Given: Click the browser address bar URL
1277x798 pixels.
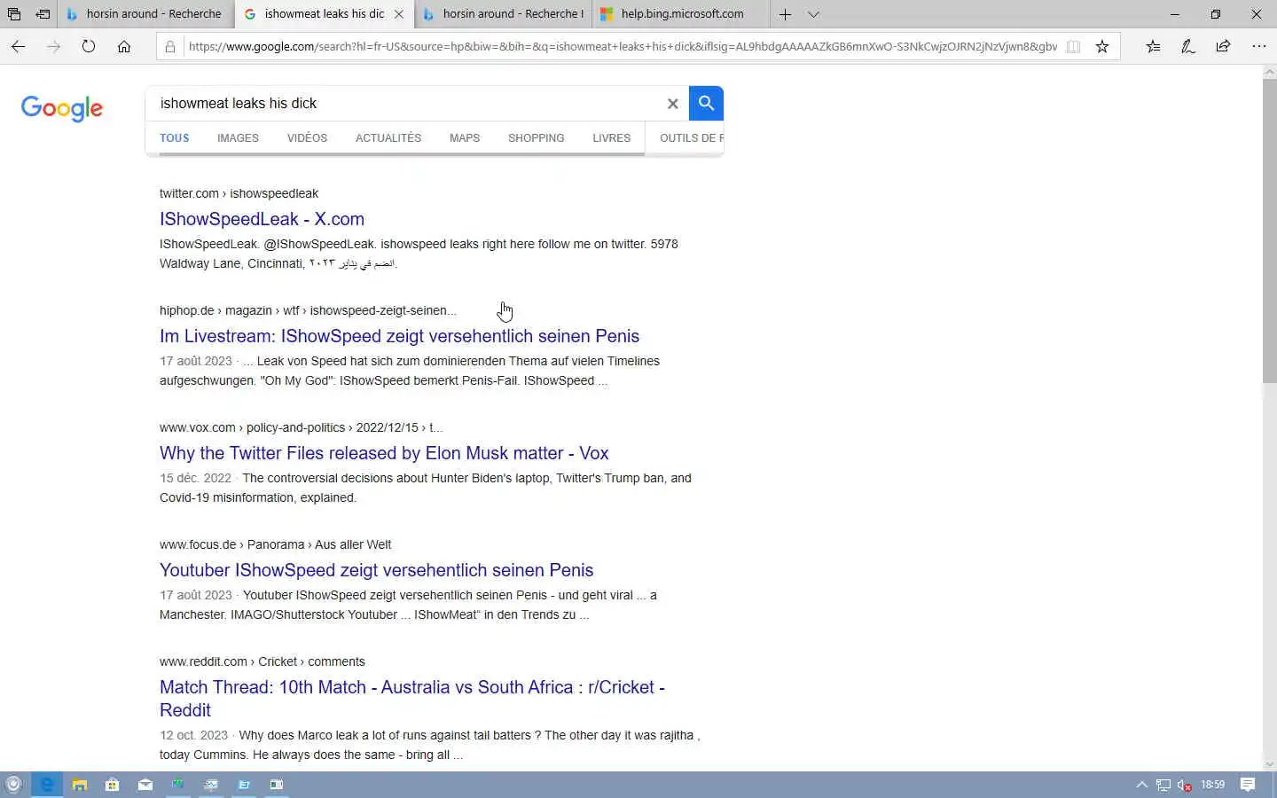Looking at the screenshot, I should coord(623,46).
